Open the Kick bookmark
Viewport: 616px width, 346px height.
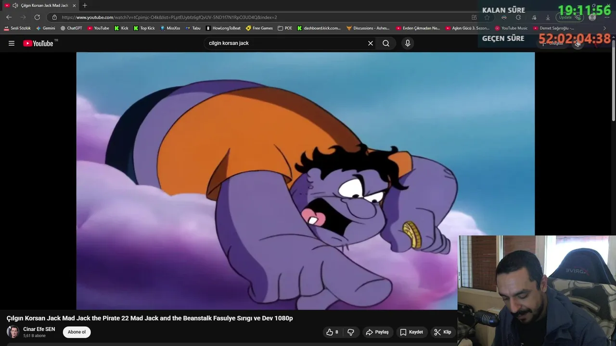click(121, 28)
